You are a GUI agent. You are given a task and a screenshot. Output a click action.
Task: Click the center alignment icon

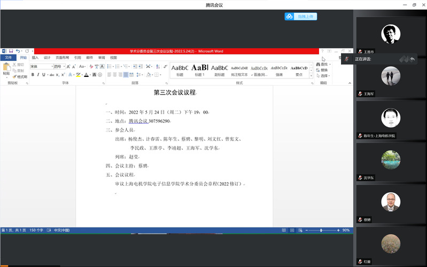pos(113,75)
